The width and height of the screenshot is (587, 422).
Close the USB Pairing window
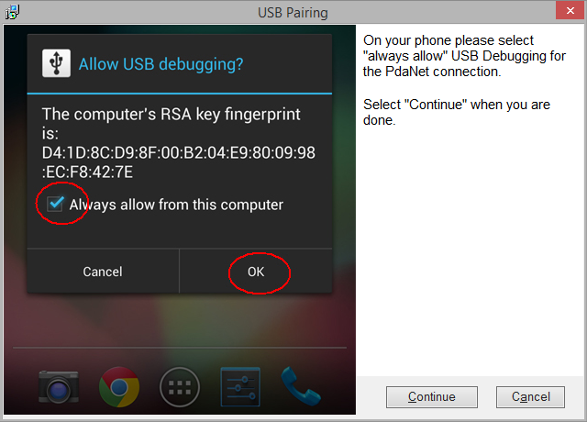coord(570,10)
